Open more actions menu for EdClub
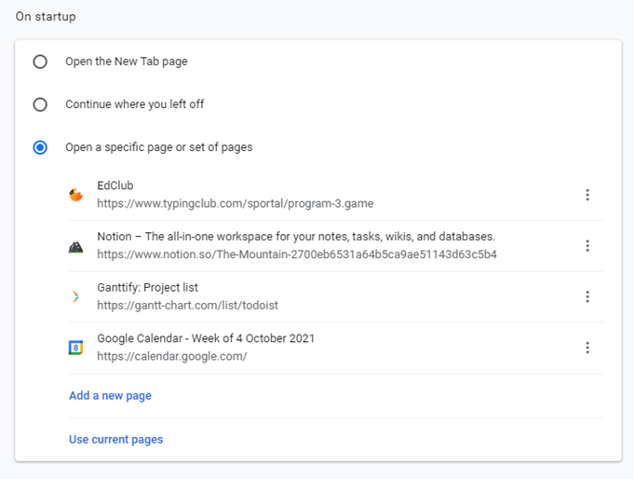634x479 pixels. click(587, 195)
